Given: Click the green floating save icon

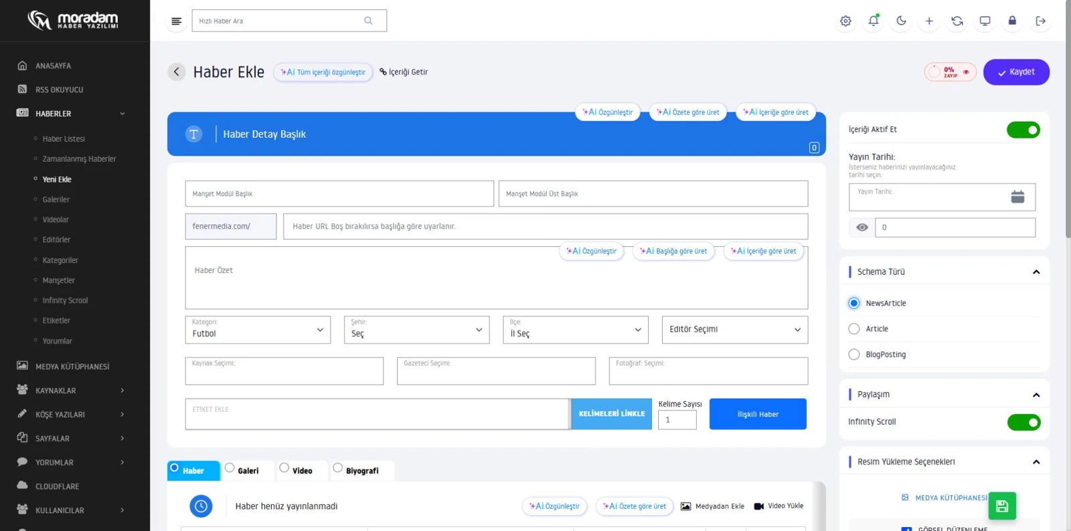Looking at the screenshot, I should [1002, 506].
